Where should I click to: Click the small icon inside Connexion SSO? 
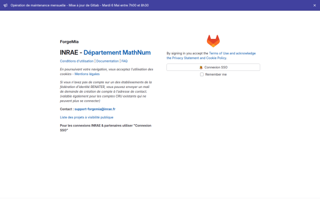pos(201,67)
